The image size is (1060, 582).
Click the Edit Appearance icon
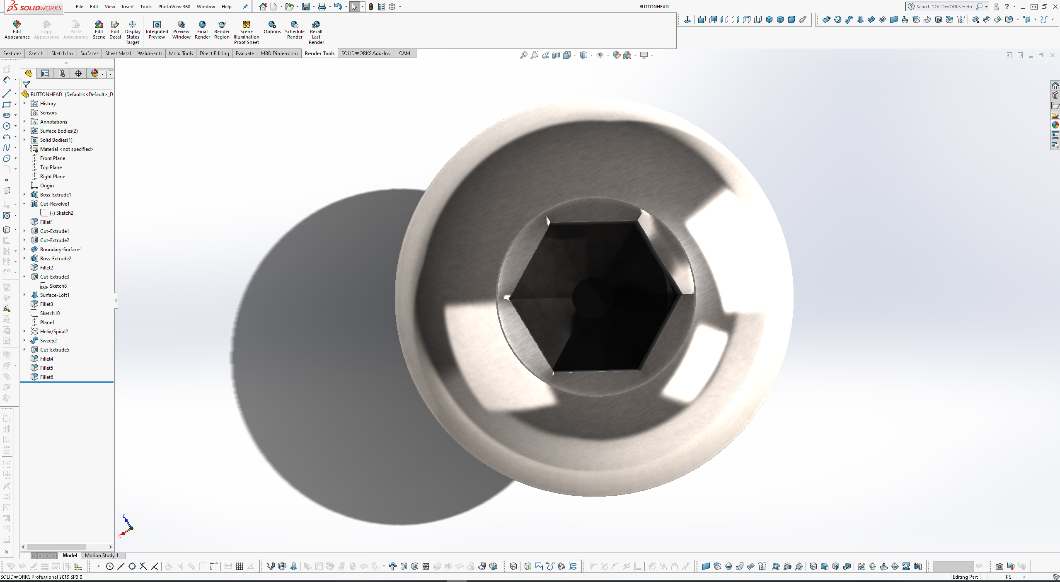point(17,25)
